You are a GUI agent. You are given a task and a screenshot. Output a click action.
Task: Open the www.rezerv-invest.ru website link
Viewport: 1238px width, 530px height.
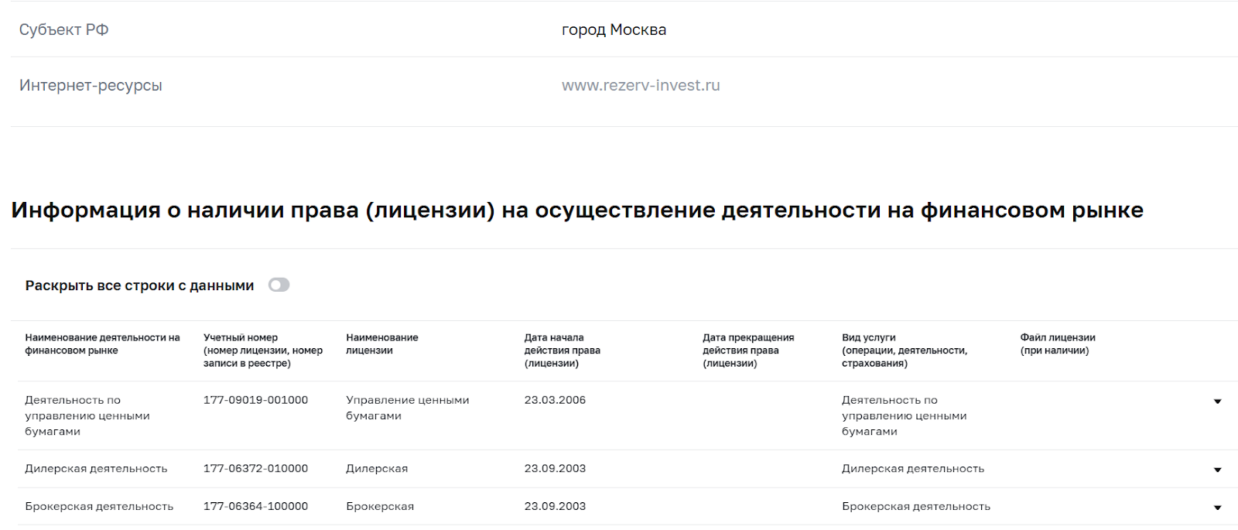(640, 85)
